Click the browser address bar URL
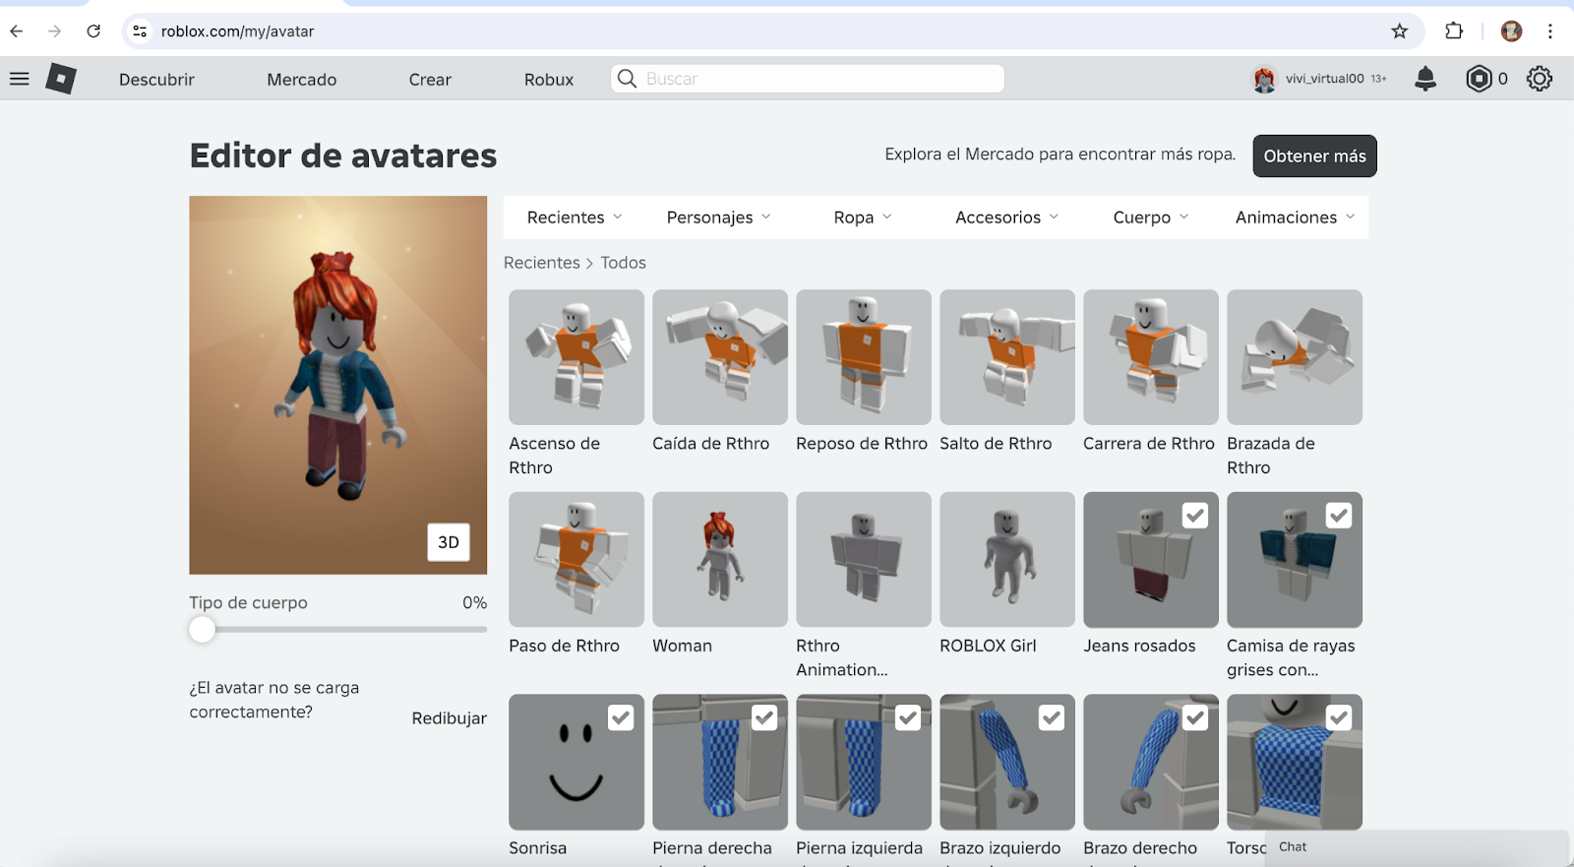The image size is (1574, 867). point(238,31)
